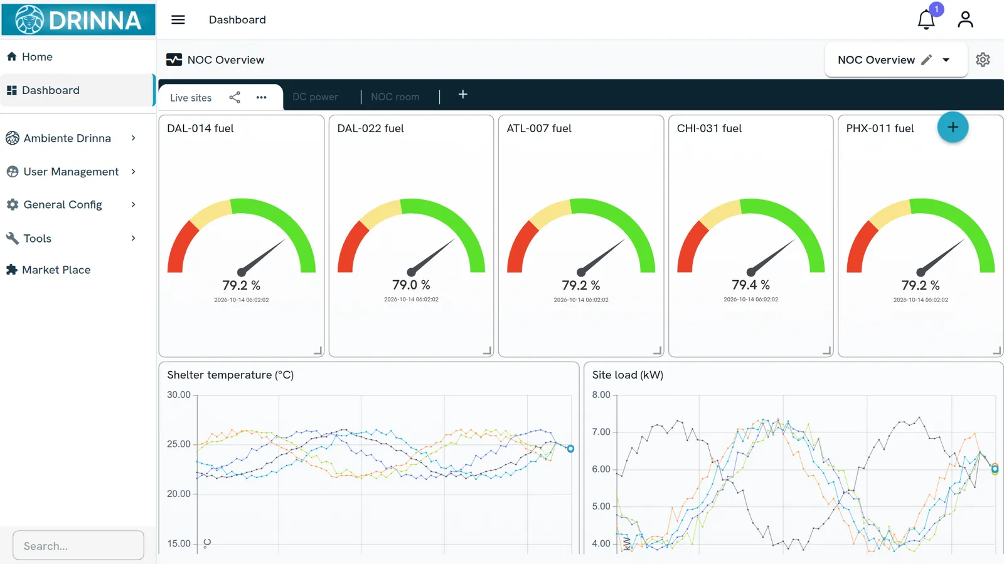Switch to DC power tab

pyautogui.click(x=315, y=97)
